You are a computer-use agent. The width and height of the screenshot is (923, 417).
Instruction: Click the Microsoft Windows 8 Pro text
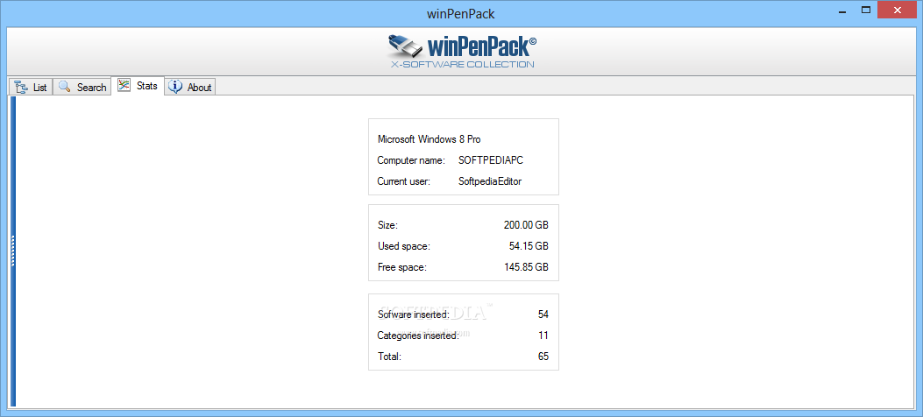point(430,139)
